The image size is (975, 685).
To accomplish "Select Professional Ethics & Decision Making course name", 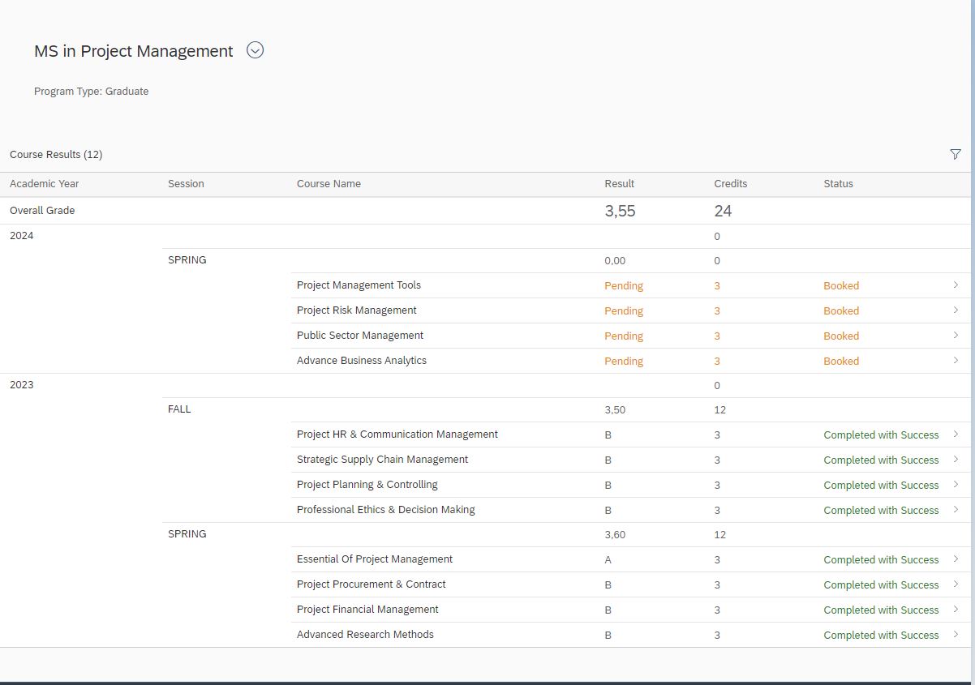I will point(385,510).
